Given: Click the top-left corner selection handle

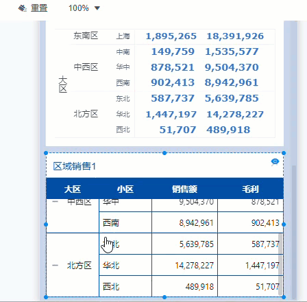Looking at the screenshot, I should [46, 153].
